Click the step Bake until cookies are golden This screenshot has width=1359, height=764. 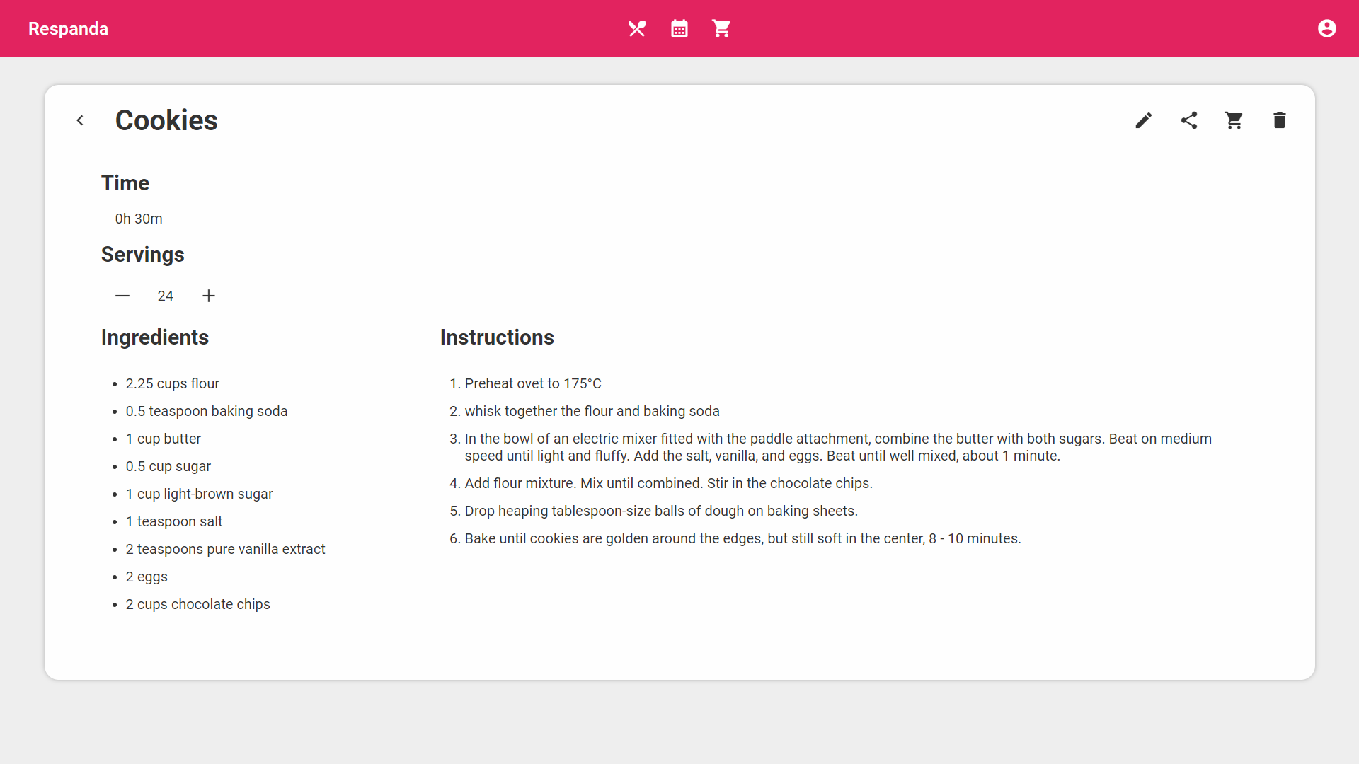(x=743, y=538)
